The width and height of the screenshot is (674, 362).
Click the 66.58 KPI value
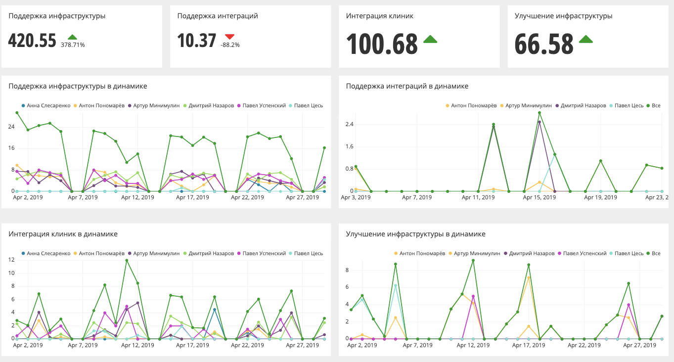click(x=544, y=44)
